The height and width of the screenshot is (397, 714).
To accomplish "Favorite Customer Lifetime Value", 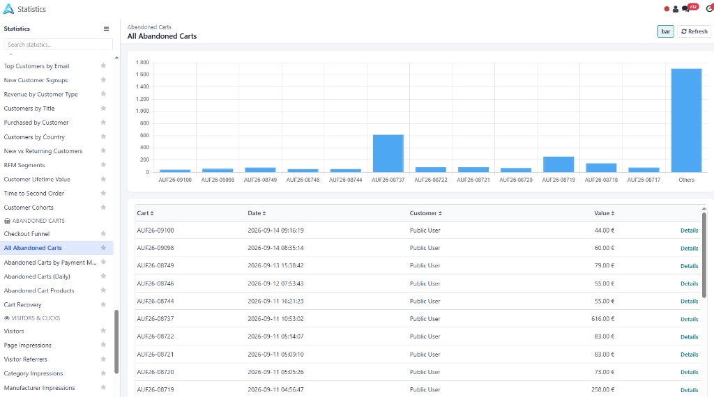I will tap(103, 179).
